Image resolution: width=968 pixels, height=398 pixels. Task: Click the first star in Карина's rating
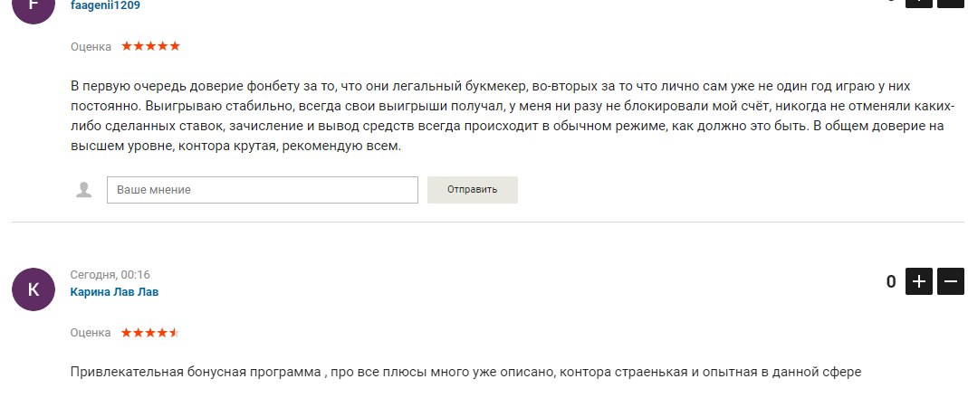127,333
